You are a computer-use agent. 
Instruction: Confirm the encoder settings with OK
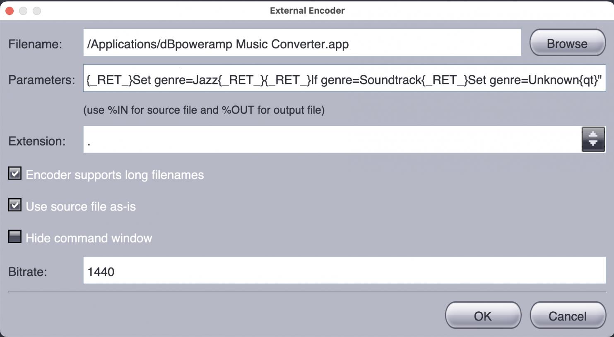[x=483, y=316]
